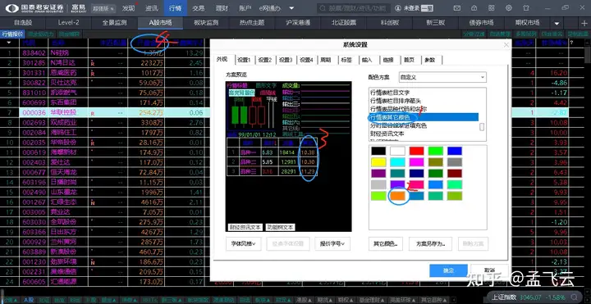Pick the magenta color swatch
591x304 pixels.
coord(417,162)
